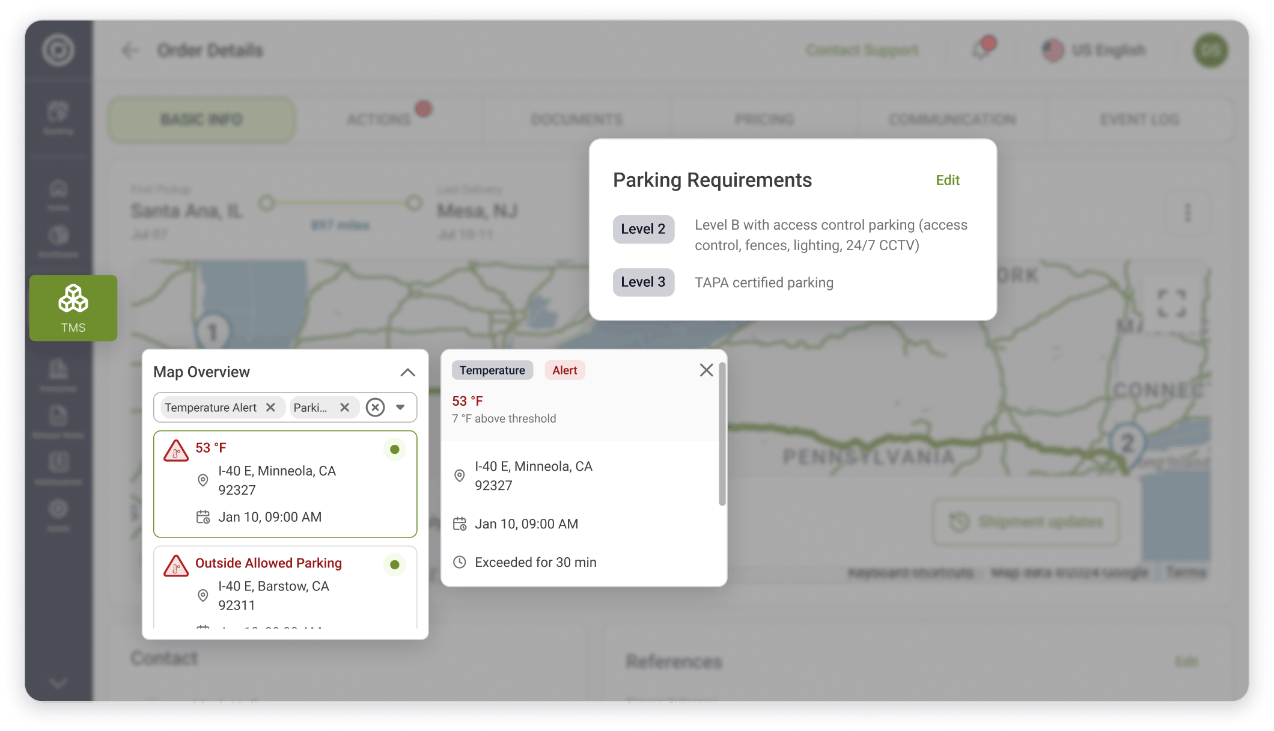Collapse the Map Overview panel
Viewport: 1274px width, 731px height.
tap(408, 372)
